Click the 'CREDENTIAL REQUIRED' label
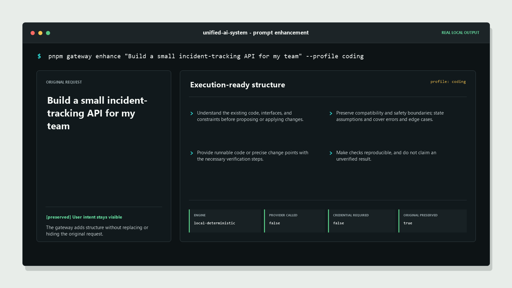 (x=351, y=215)
